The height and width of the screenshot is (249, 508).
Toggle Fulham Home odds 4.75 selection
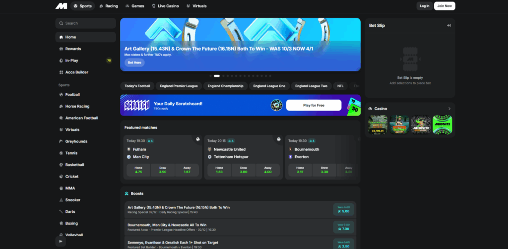point(138,170)
